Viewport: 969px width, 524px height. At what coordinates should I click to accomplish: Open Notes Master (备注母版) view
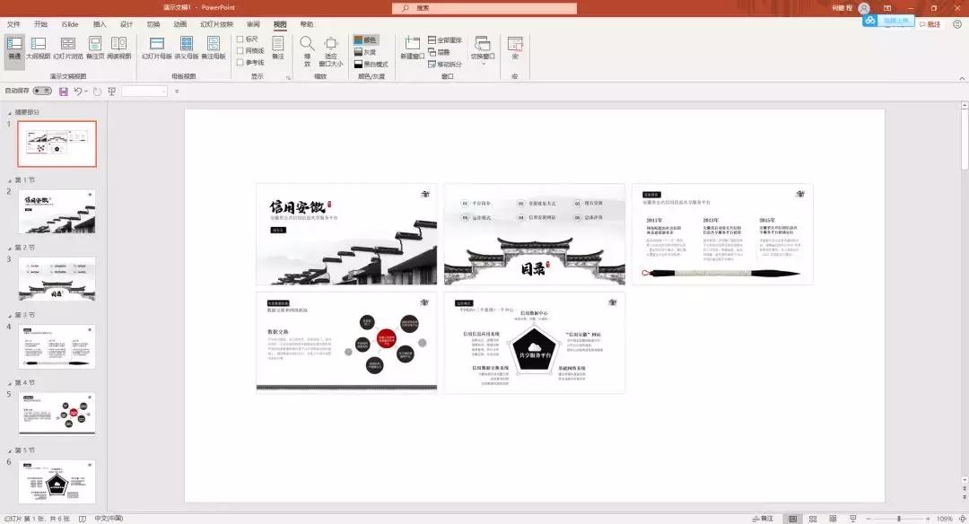pos(214,48)
